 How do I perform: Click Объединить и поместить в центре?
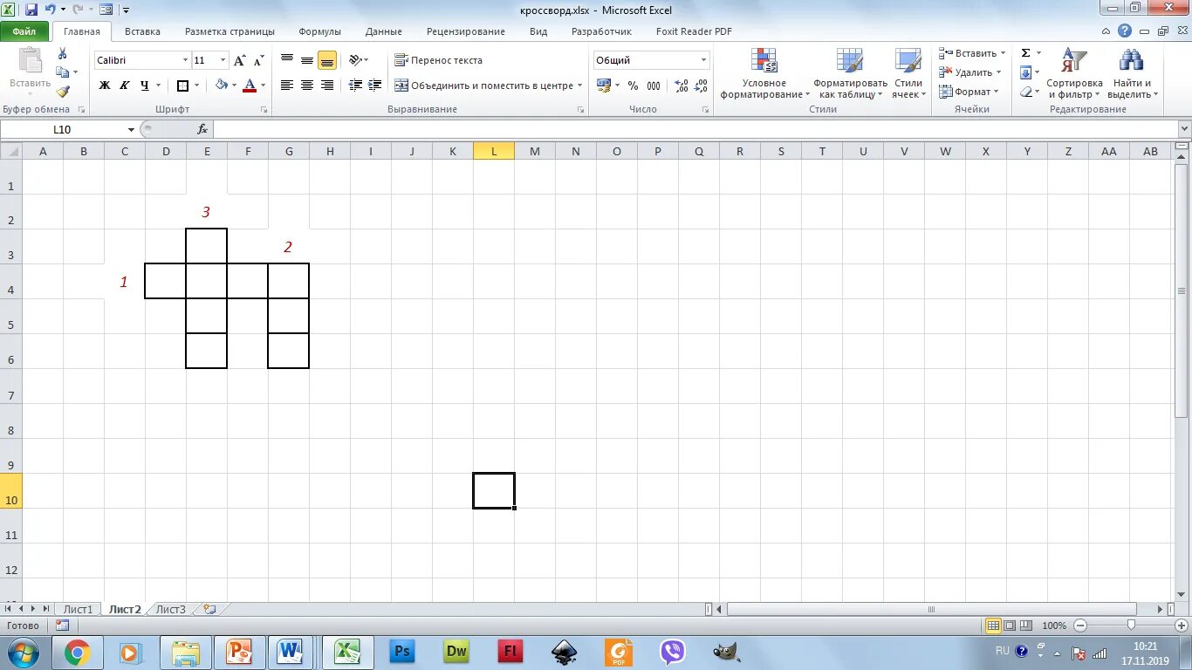pyautogui.click(x=484, y=85)
